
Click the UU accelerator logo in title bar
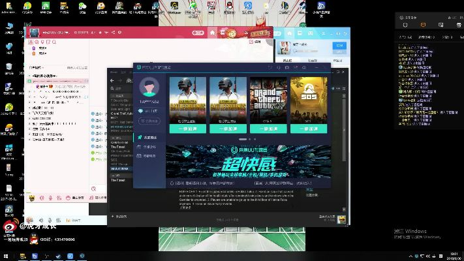point(139,67)
